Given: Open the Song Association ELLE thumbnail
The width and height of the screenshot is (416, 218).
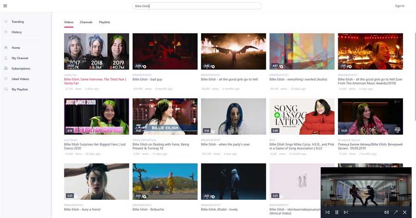Looking at the screenshot, I should click(x=302, y=117).
